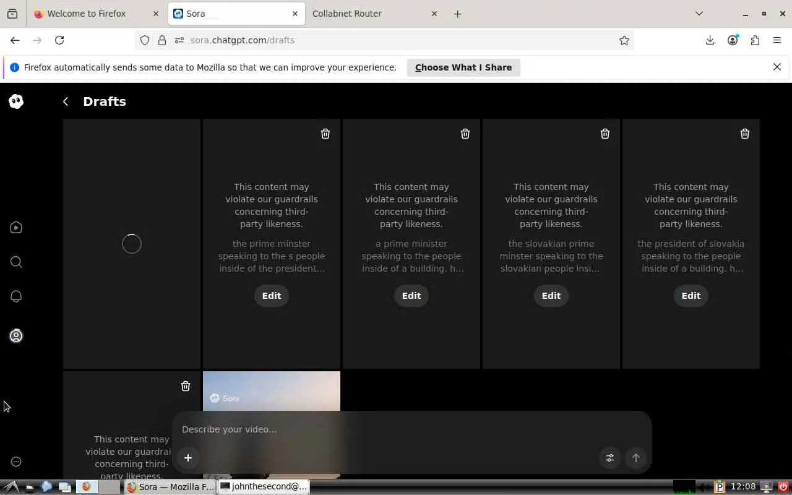Click the "slovakian prime minster speaking" prompt text
The width and height of the screenshot is (792, 495).
point(551,256)
